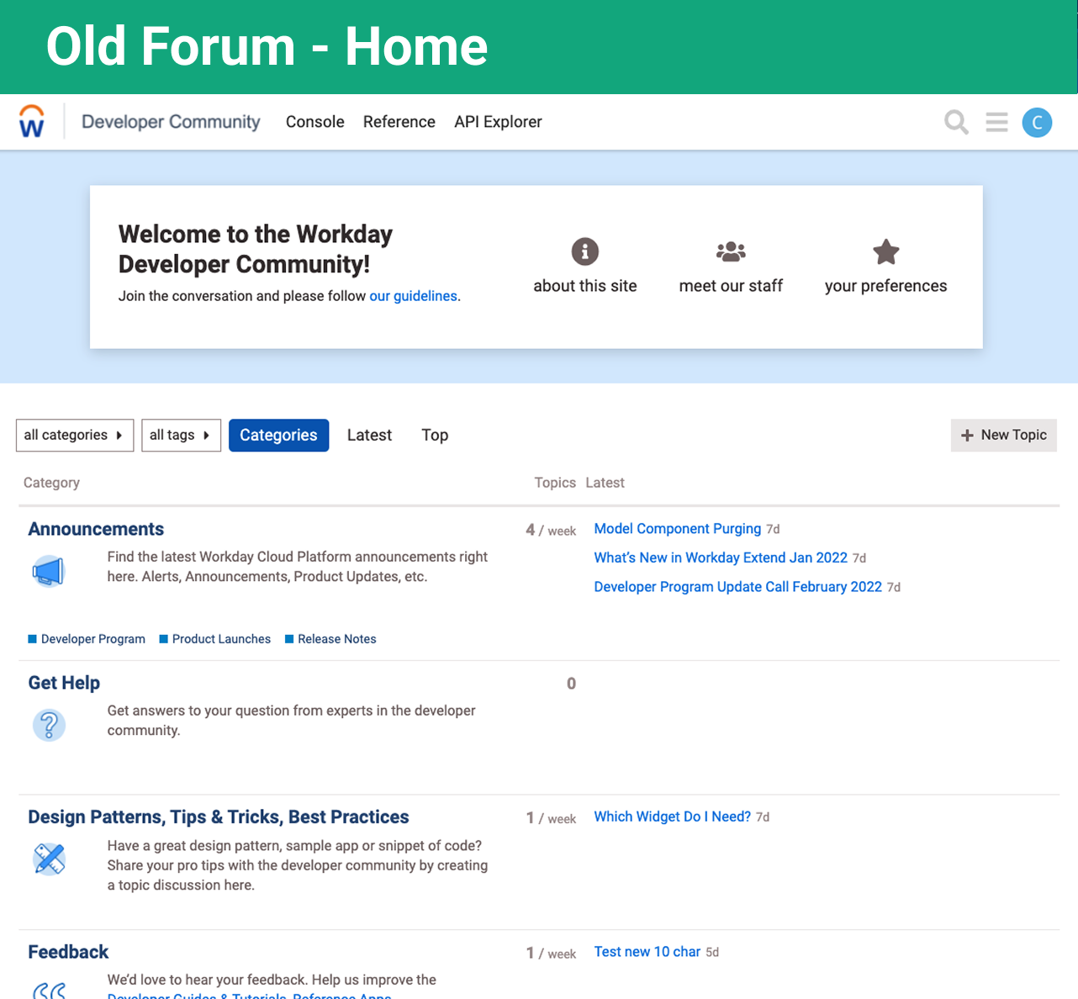The width and height of the screenshot is (1078, 999).
Task: Switch to the Top tab
Action: point(435,436)
